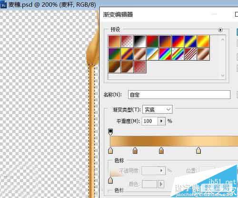Pick the yellow, violet, orange, blue preset
This screenshot has height=198, width=238.
point(127,54)
